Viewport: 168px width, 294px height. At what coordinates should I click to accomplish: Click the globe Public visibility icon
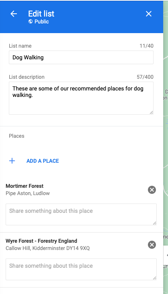click(x=31, y=21)
